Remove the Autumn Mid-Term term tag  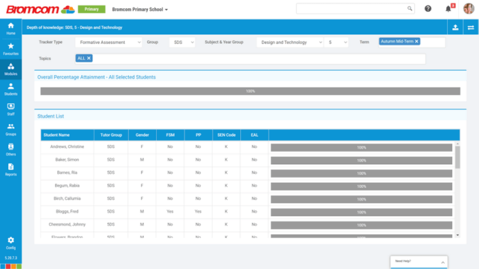(416, 41)
